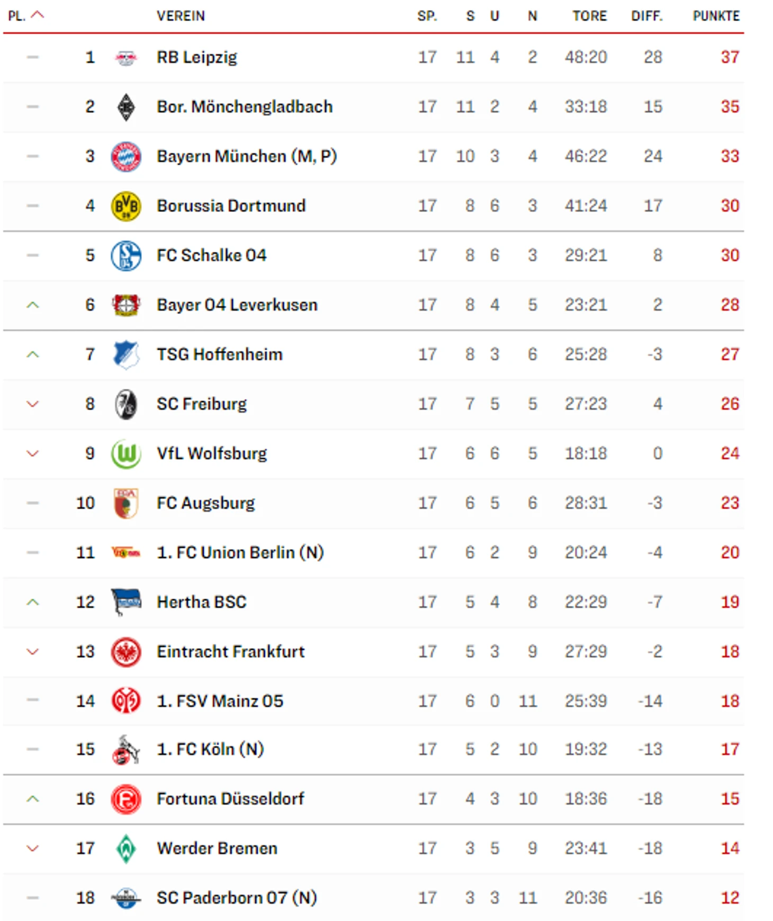Click the TORE column header
The image size is (773, 921).
click(589, 16)
